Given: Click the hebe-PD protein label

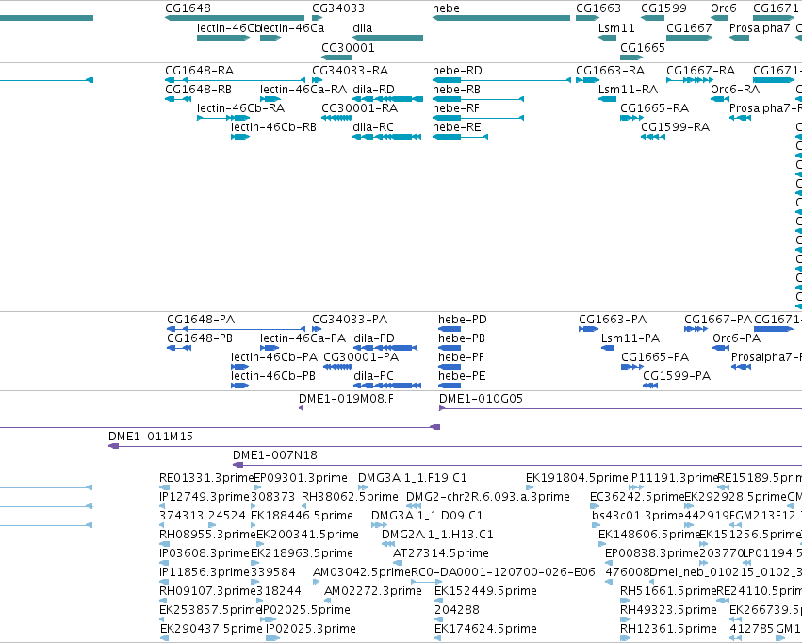Looking at the screenshot, I should click(463, 320).
